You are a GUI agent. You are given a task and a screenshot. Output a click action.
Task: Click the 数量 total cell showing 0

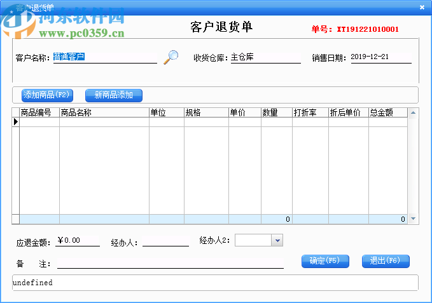point(277,219)
